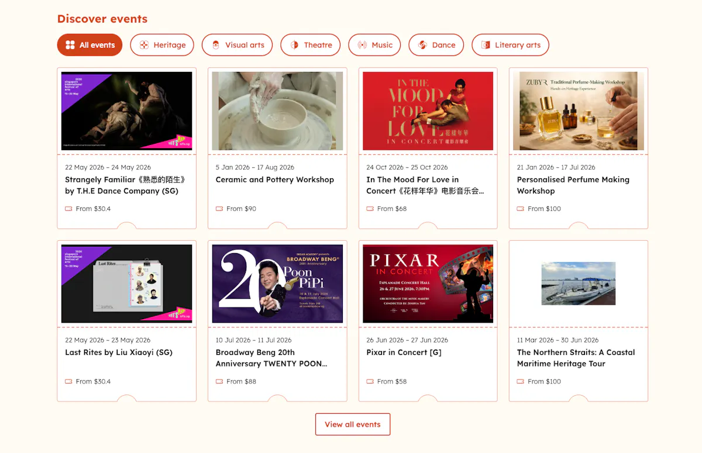Open Strangely Familiar event thumbnail

pos(127,111)
